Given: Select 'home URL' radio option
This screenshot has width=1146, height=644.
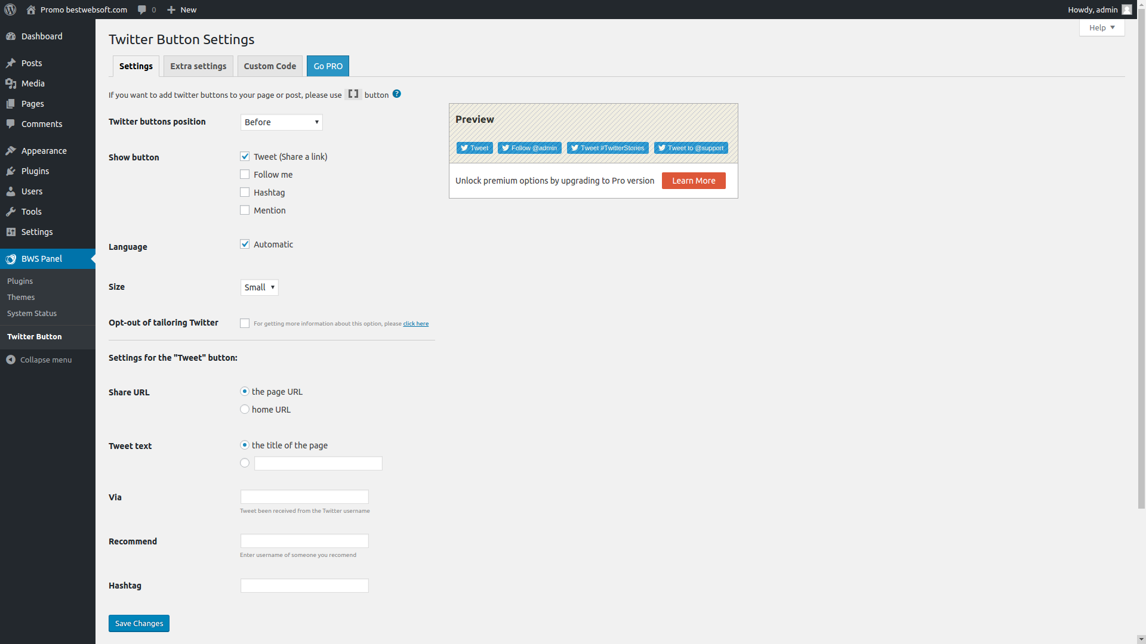Looking at the screenshot, I should point(245,409).
